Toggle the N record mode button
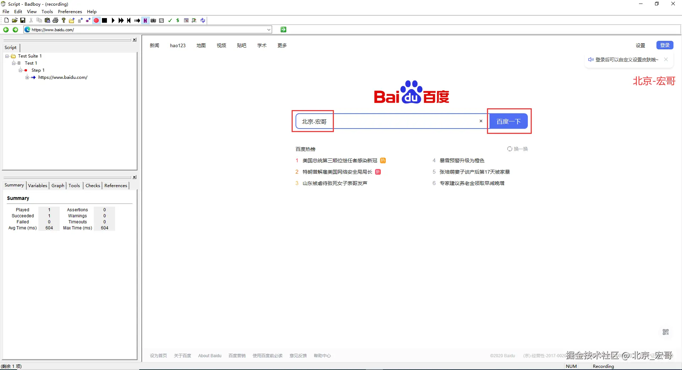Viewport: 682px width, 370px height. coord(145,20)
